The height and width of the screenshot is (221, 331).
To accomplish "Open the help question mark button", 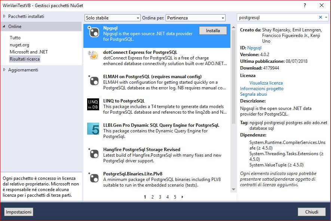I will pyautogui.click(x=305, y=5).
